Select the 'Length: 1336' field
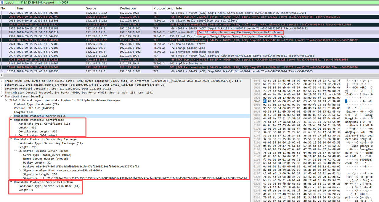This screenshot has height=202, width=379. pos(23,112)
